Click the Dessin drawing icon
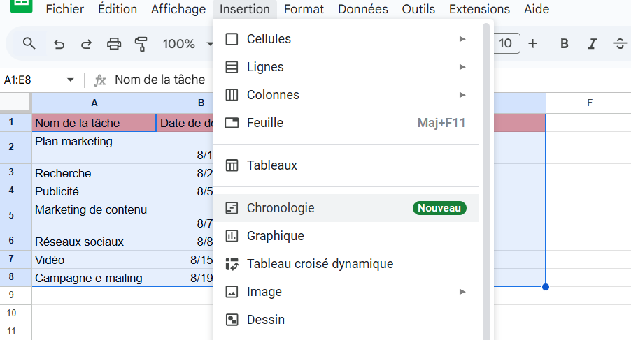Screen dimensions: 631x340 pos(232,320)
